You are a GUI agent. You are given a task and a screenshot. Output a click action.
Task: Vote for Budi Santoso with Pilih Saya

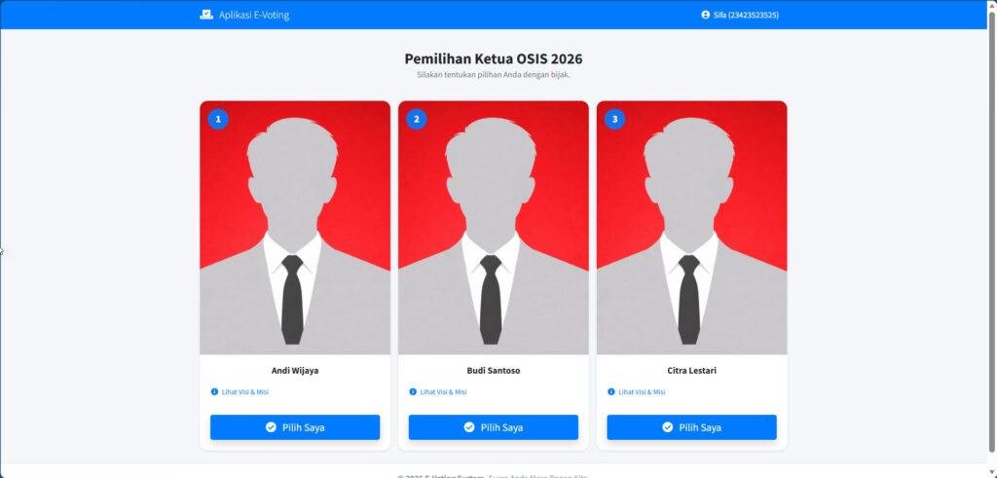494,427
